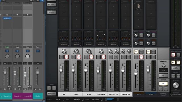The height and width of the screenshot is (102, 182).
Task: Click the channel editor icon on Stereo Out
Action: click(7, 51)
